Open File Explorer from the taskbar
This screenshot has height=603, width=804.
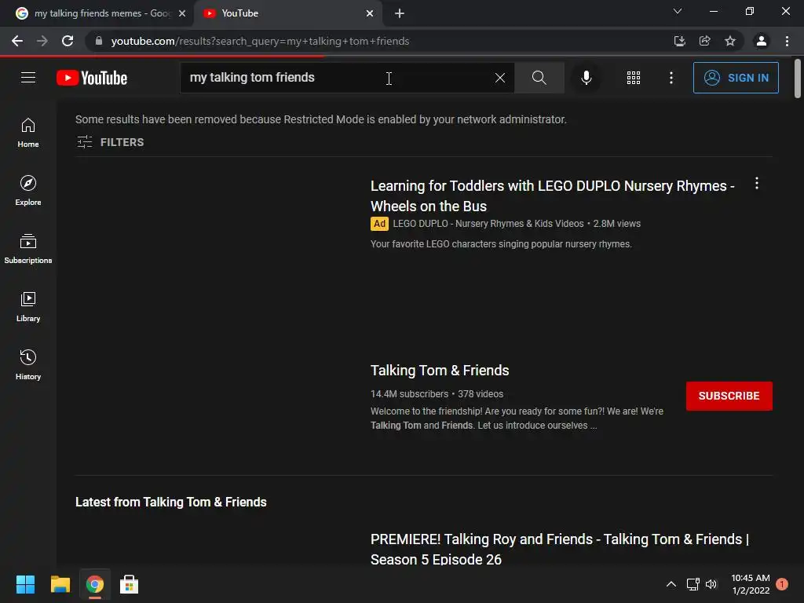[x=60, y=584]
